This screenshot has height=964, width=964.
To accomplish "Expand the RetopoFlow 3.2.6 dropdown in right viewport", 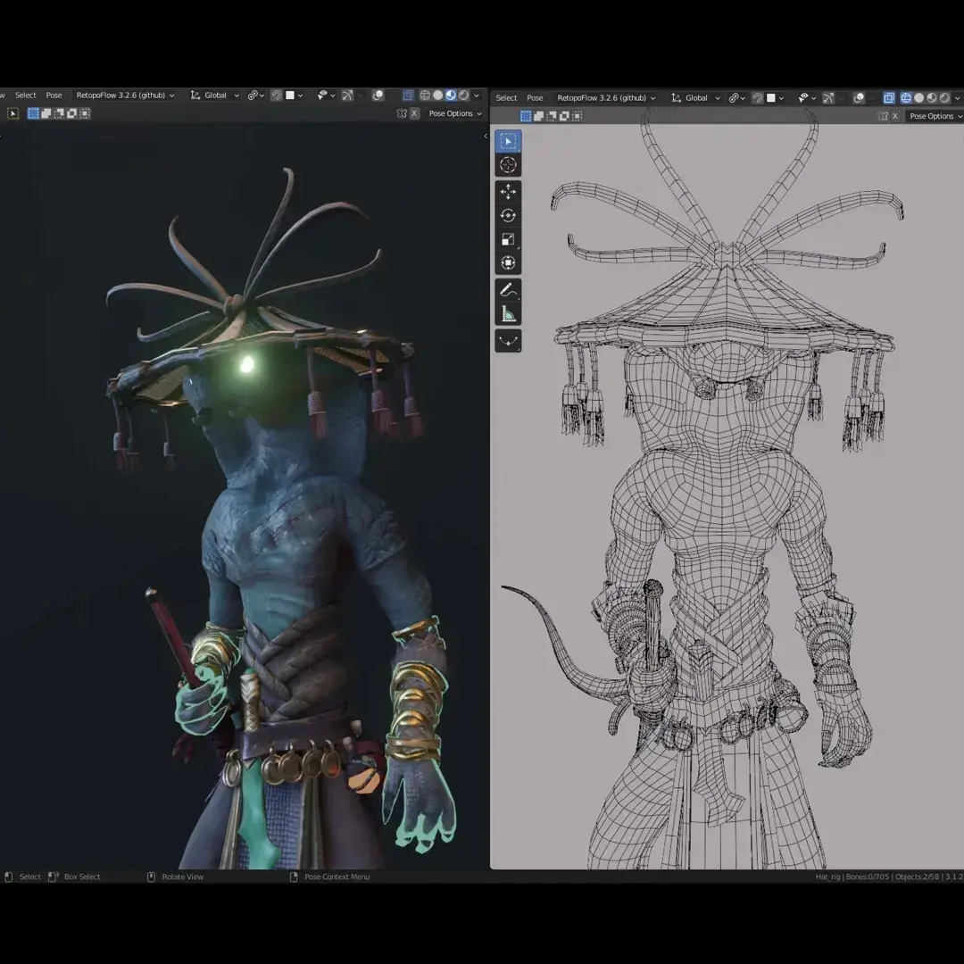I will tap(605, 98).
